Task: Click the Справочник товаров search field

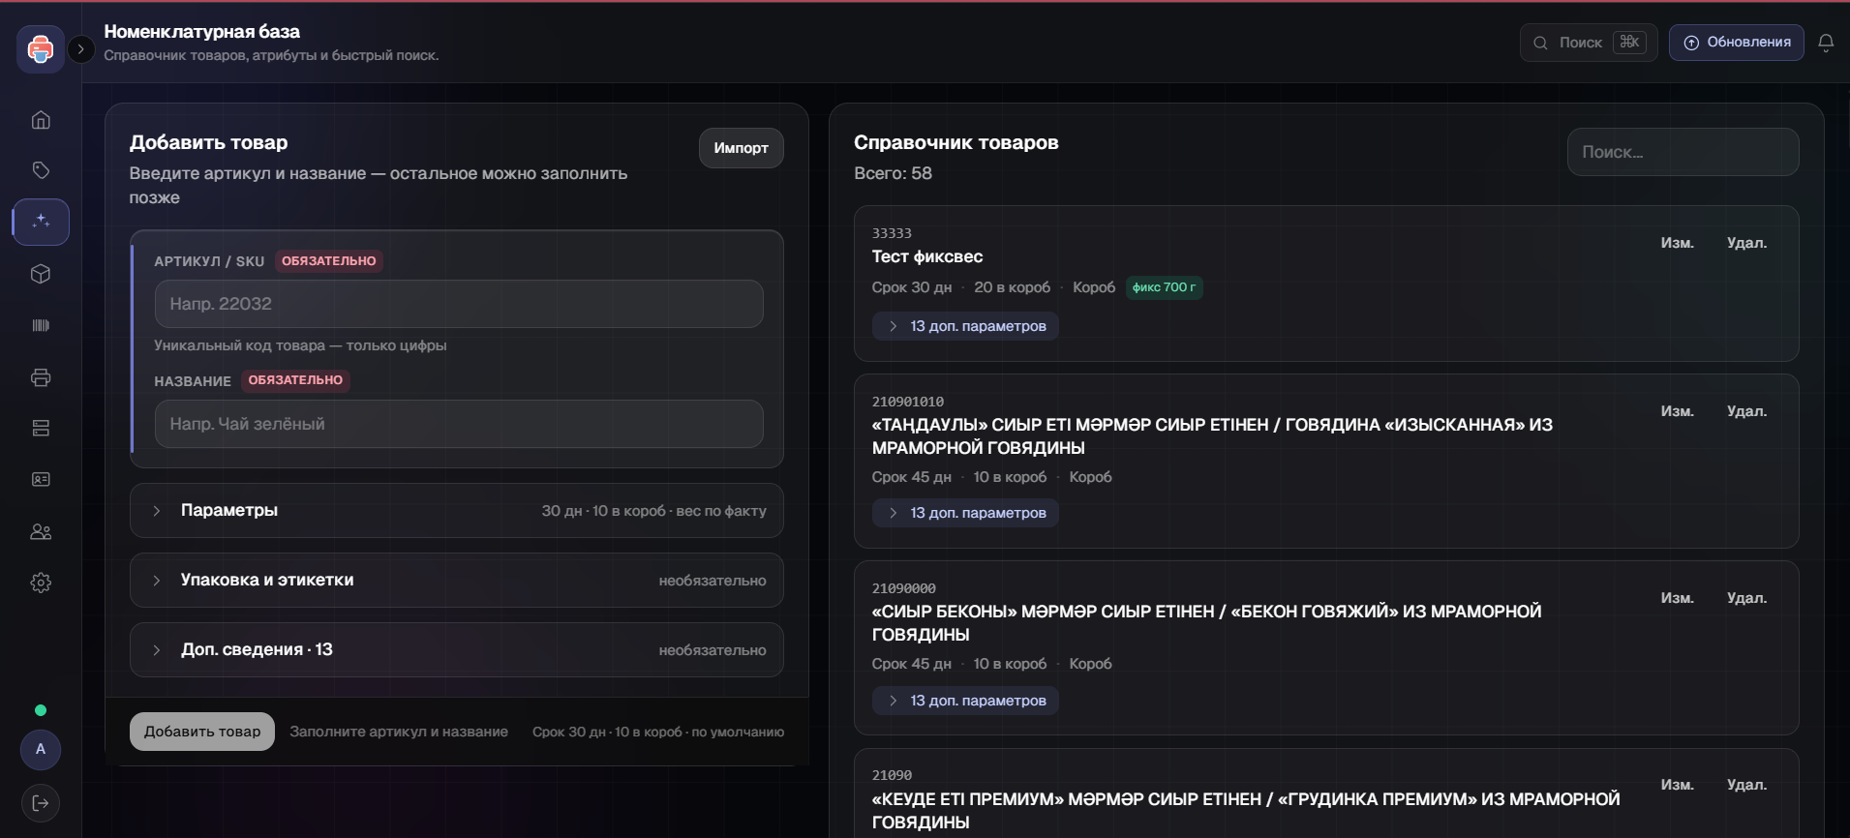Action: click(x=1683, y=152)
